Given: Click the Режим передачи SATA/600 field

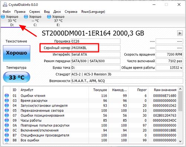Looking at the screenshot, I should point(96,61).
